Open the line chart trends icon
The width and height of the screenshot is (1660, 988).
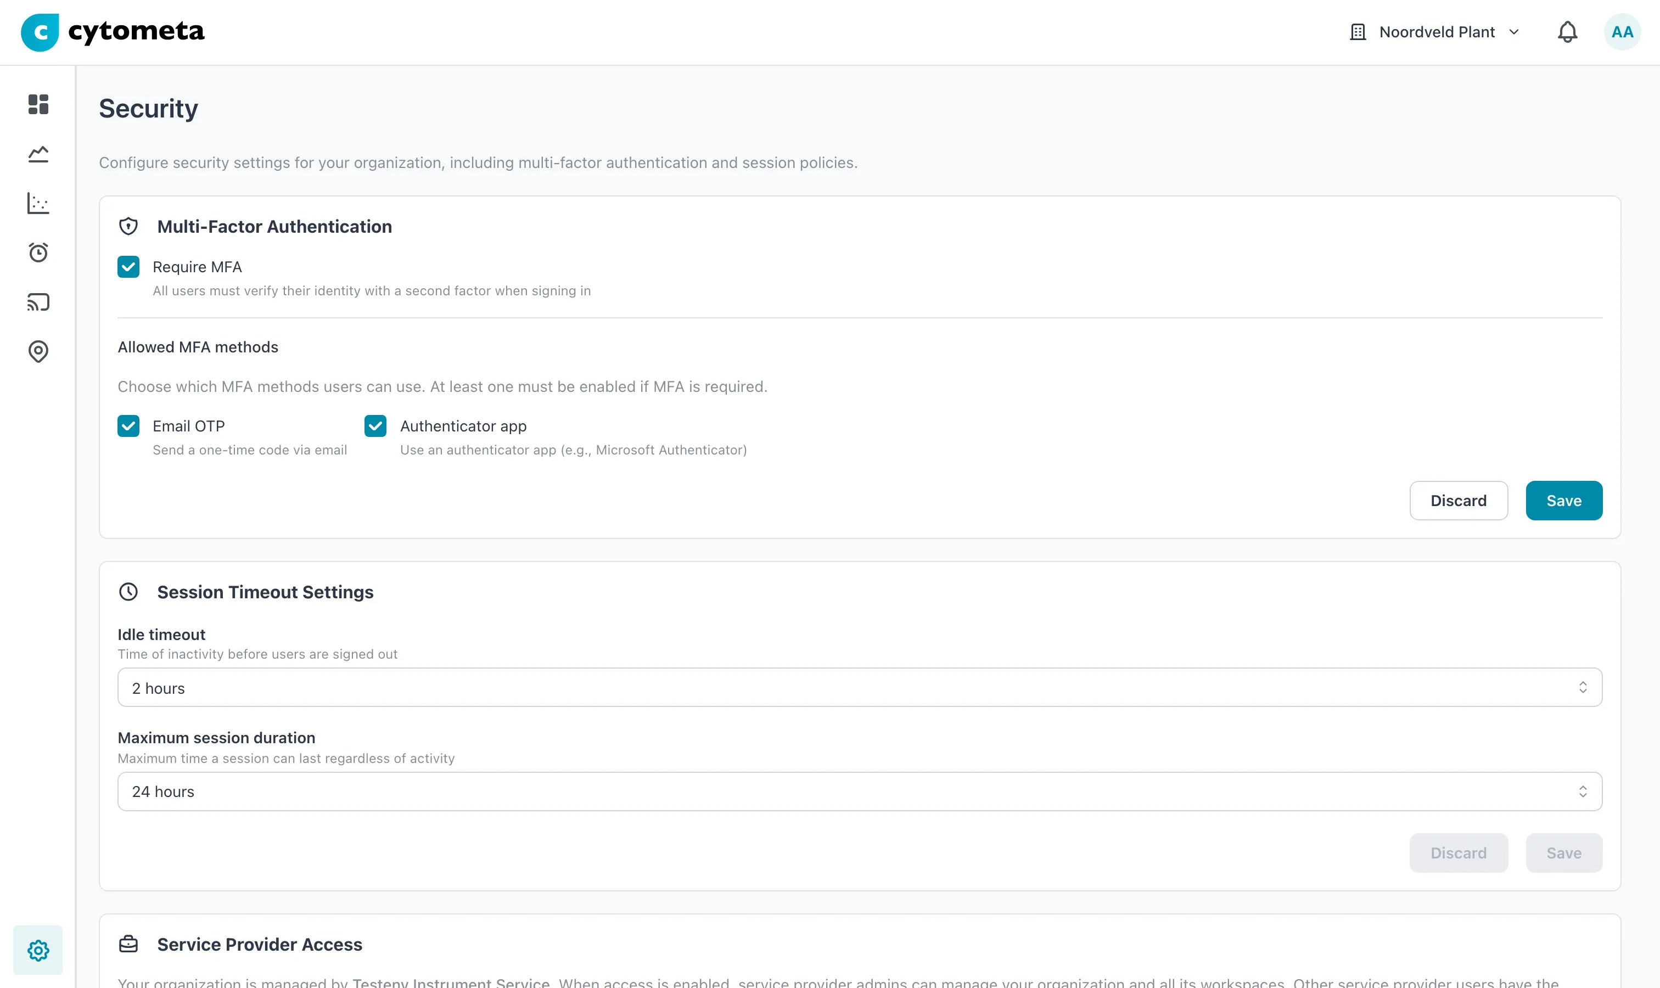38,154
